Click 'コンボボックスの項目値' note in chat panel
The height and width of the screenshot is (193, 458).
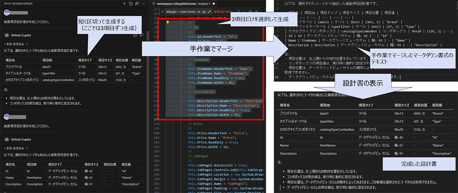point(45,103)
